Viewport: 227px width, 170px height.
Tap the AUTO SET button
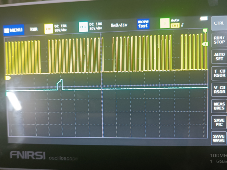click(219, 57)
